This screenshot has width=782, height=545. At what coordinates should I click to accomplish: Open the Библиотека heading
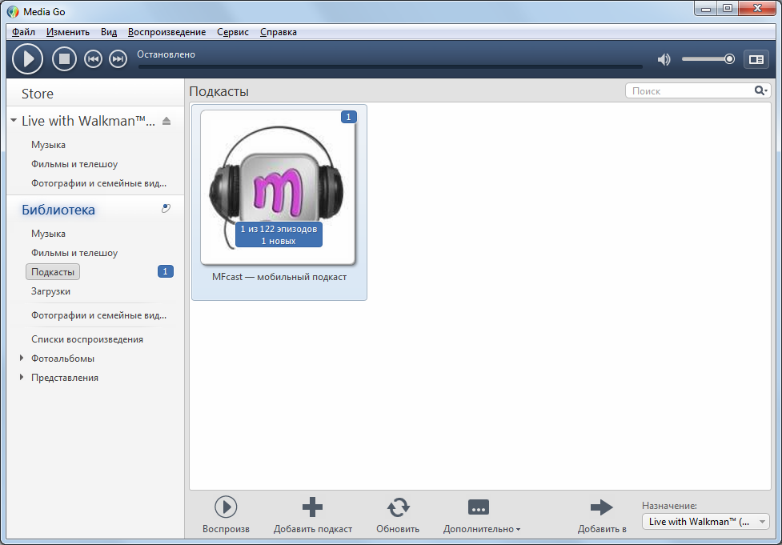click(58, 210)
